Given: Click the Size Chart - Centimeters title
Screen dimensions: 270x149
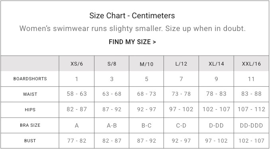Looking at the screenshot, I should [x=132, y=15].
